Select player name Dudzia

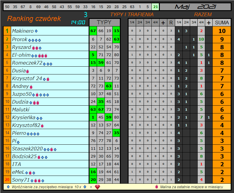[20, 102]
